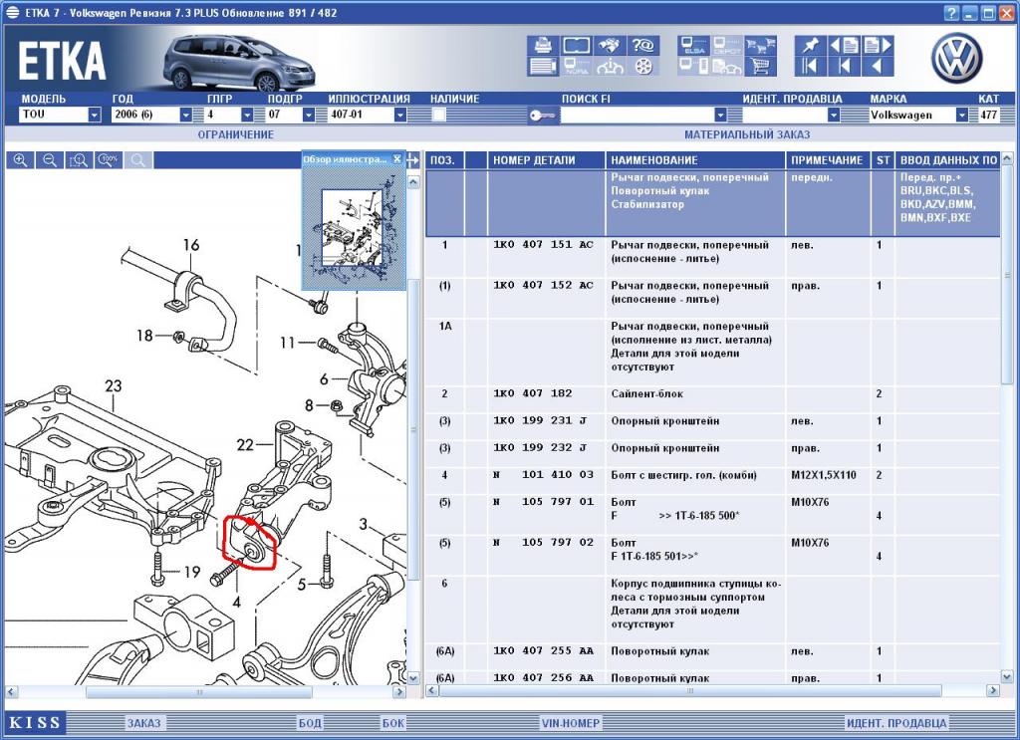
Task: Click the binoculars search icon
Action: 610,46
